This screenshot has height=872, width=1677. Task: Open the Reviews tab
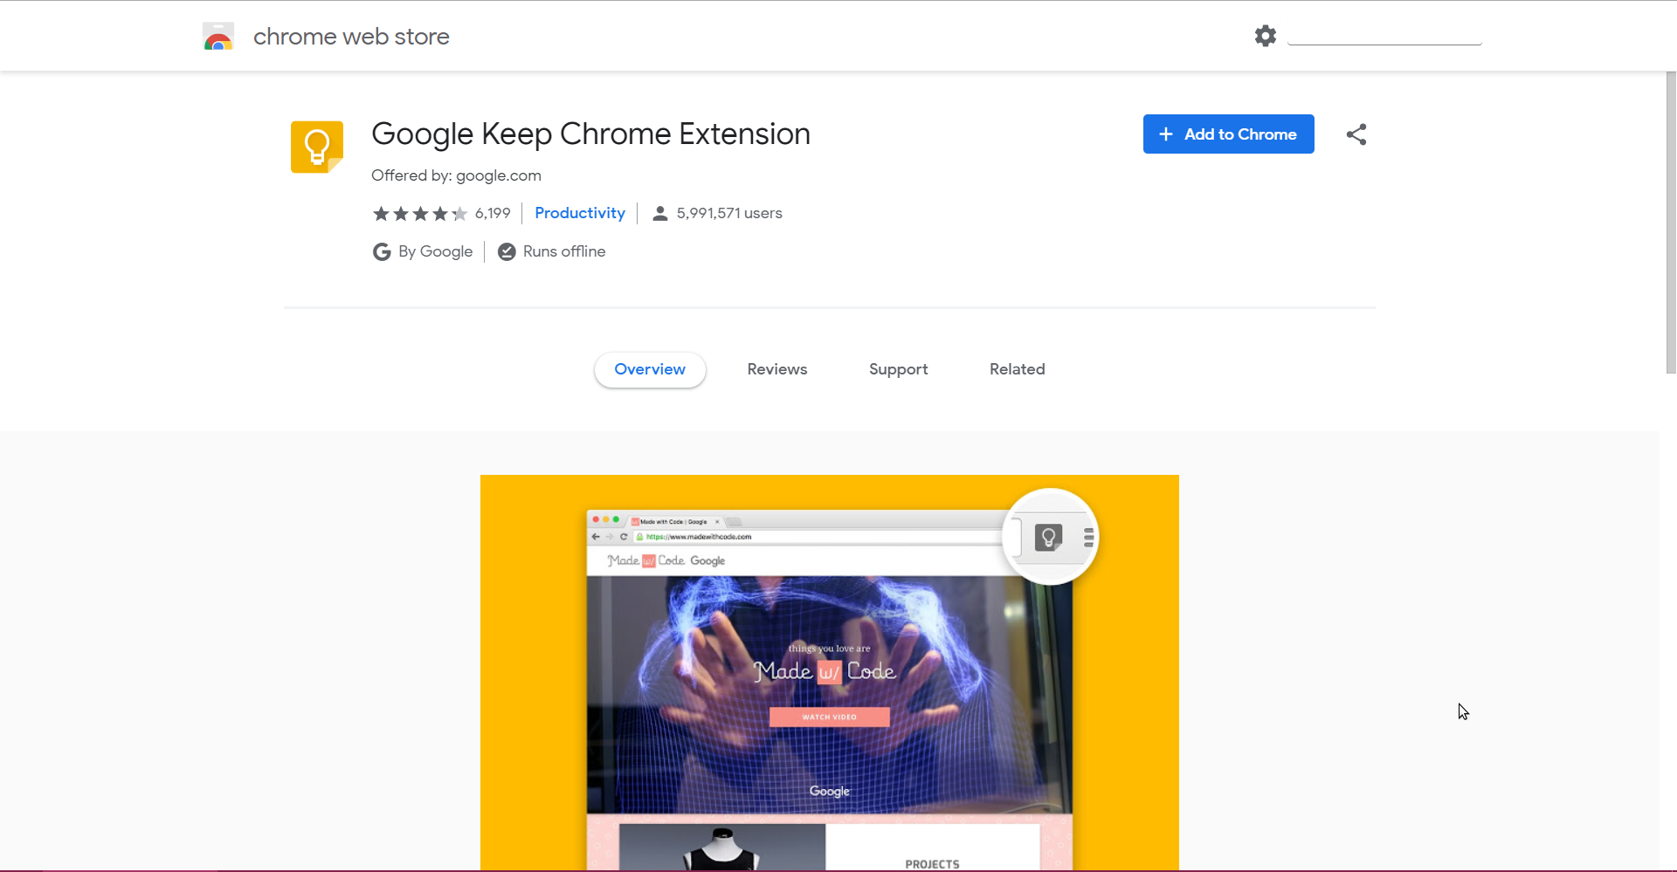click(776, 370)
